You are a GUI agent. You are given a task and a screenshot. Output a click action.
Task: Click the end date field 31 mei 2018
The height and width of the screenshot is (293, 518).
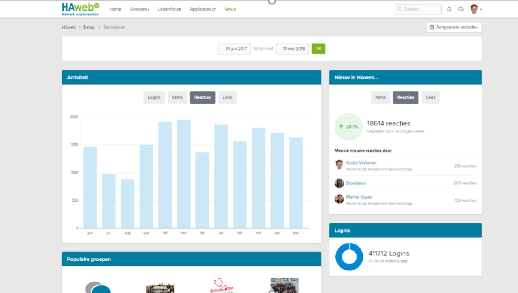(293, 49)
